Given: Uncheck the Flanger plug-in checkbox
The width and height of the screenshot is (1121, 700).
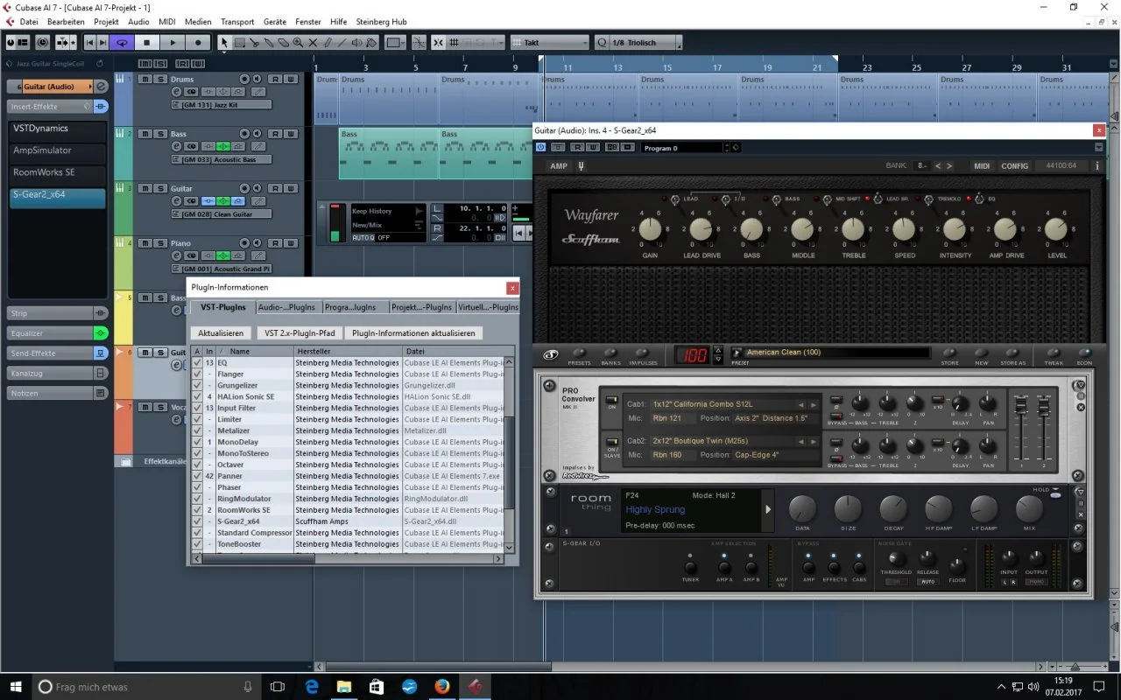Looking at the screenshot, I should [x=197, y=374].
